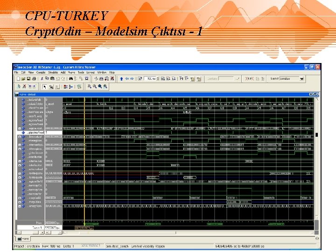
Task: Select the clk signal row
Action: click(34, 100)
